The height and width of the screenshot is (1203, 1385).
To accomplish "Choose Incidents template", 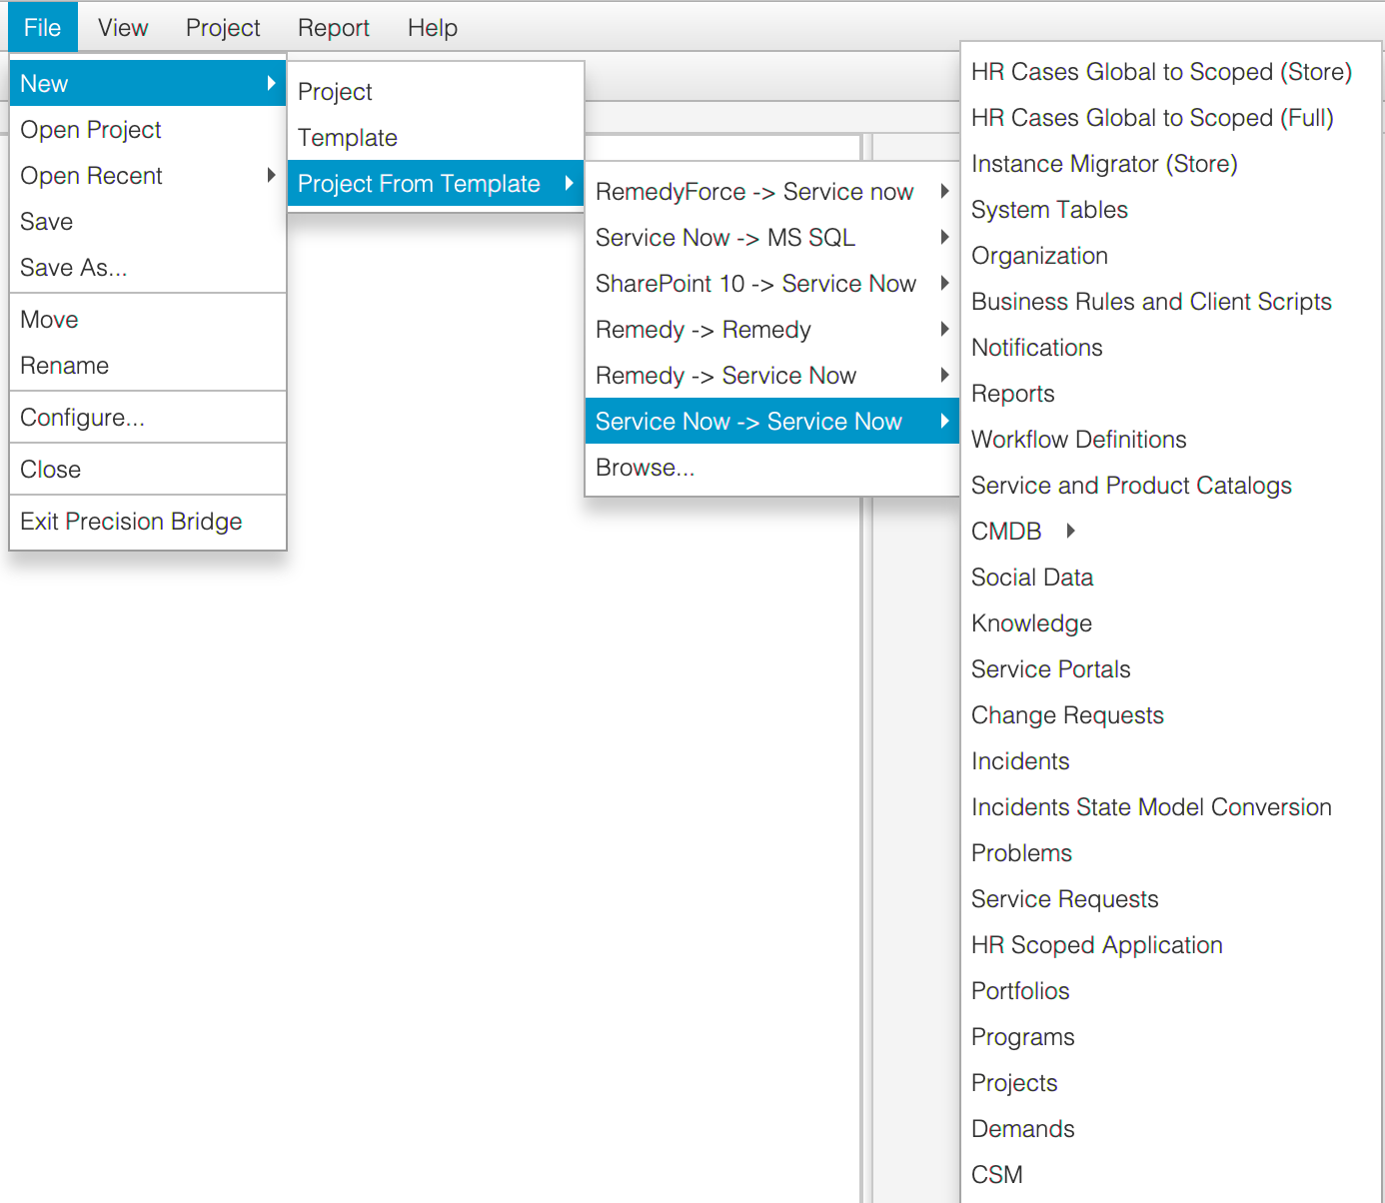I will 1171,760.
